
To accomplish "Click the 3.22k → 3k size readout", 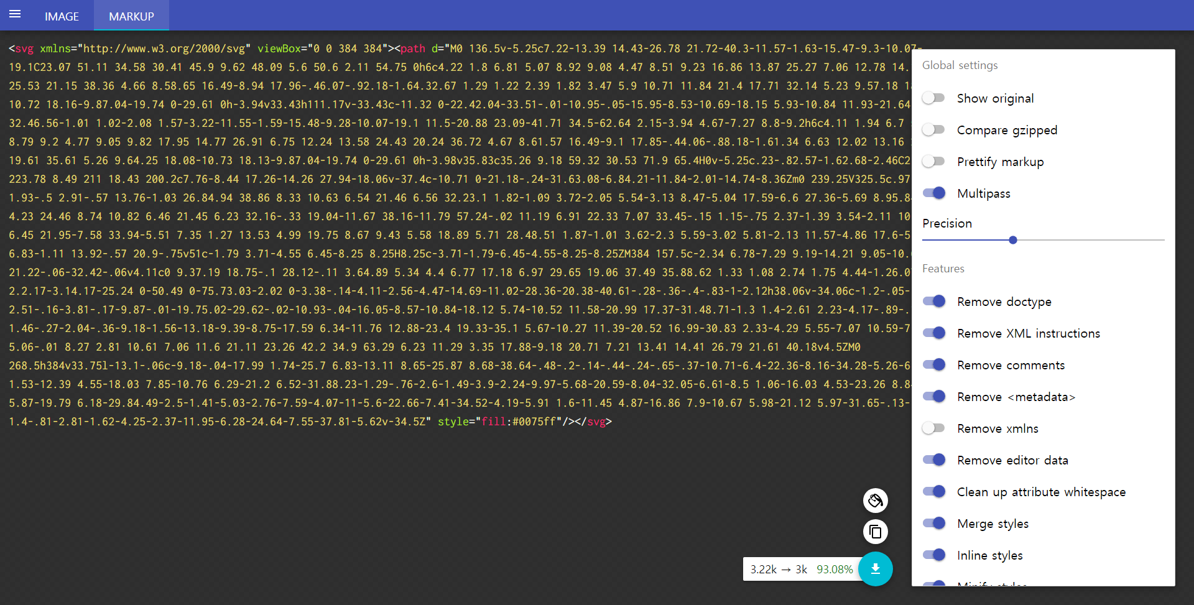I will (779, 570).
